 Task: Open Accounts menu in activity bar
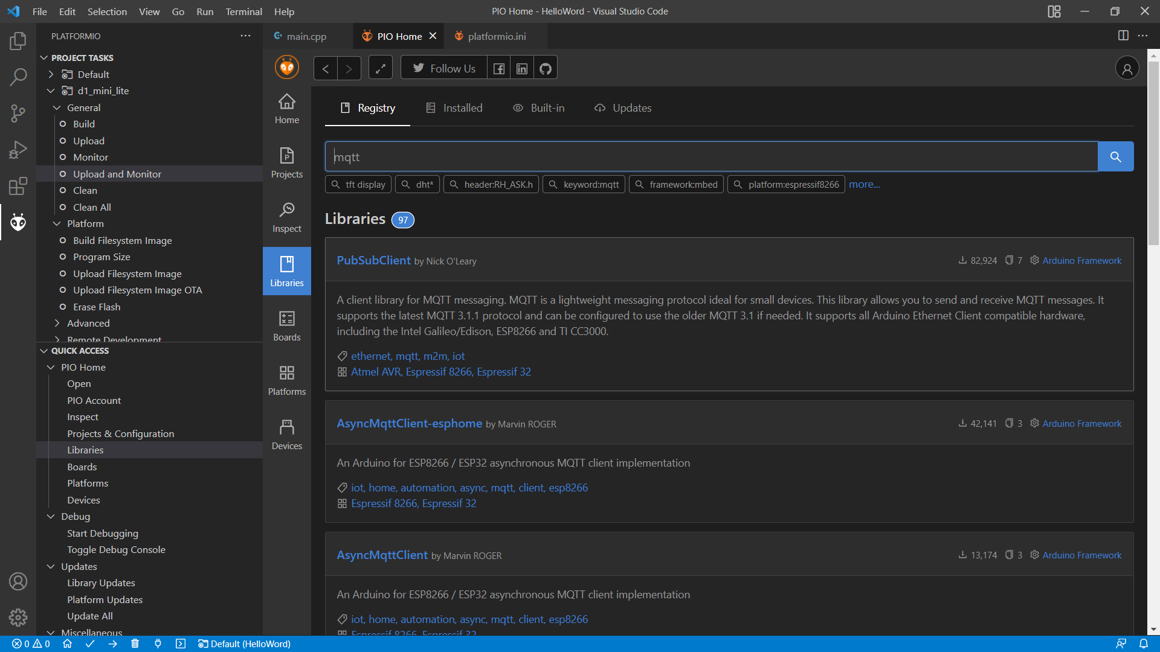18,581
